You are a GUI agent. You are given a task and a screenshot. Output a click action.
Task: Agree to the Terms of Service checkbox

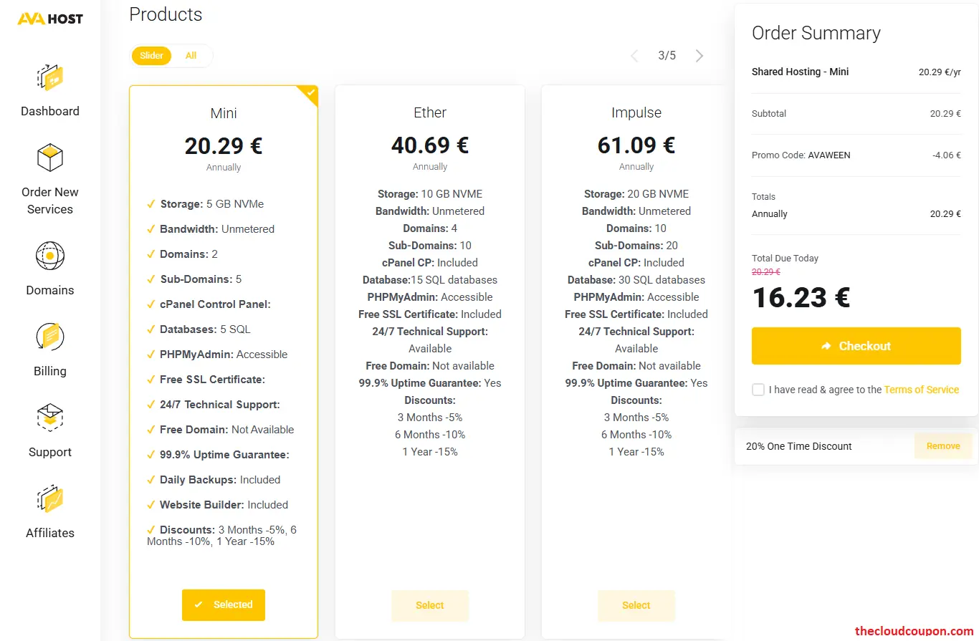[758, 390]
